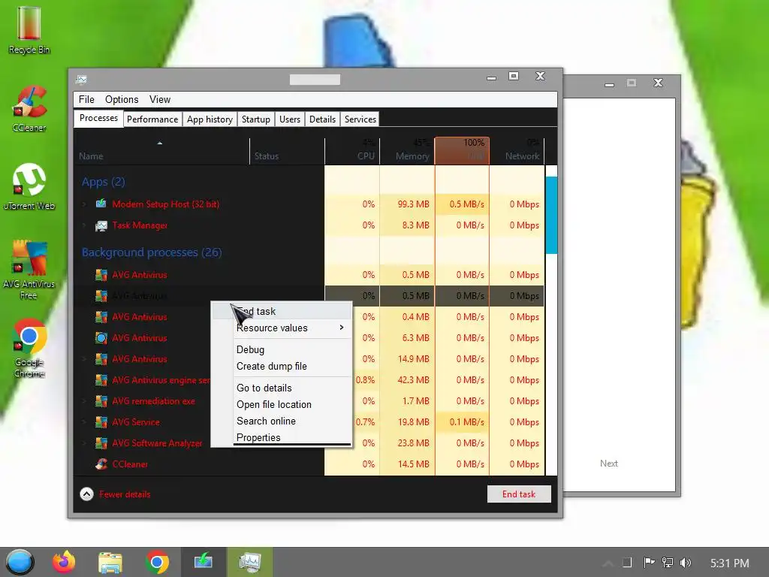This screenshot has width=769, height=577.
Task: Click AVG Software Analyzer process icon
Action: tap(101, 443)
